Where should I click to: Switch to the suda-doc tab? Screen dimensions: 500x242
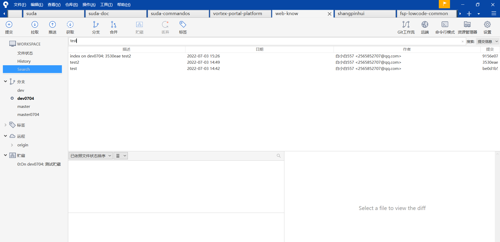[x=116, y=14]
